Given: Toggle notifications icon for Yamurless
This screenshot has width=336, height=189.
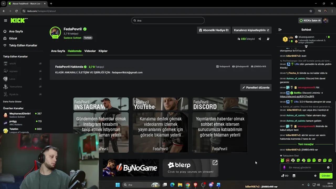Looking at the screenshot, I should tap(40, 87).
